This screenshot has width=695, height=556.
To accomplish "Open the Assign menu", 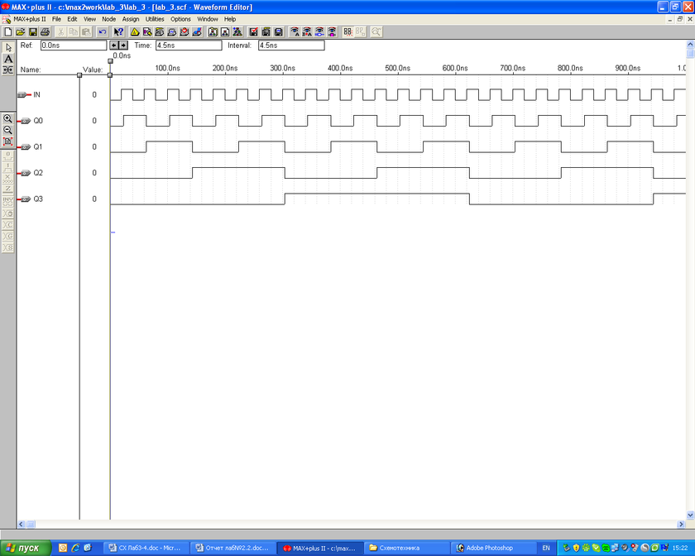I will pos(131,19).
